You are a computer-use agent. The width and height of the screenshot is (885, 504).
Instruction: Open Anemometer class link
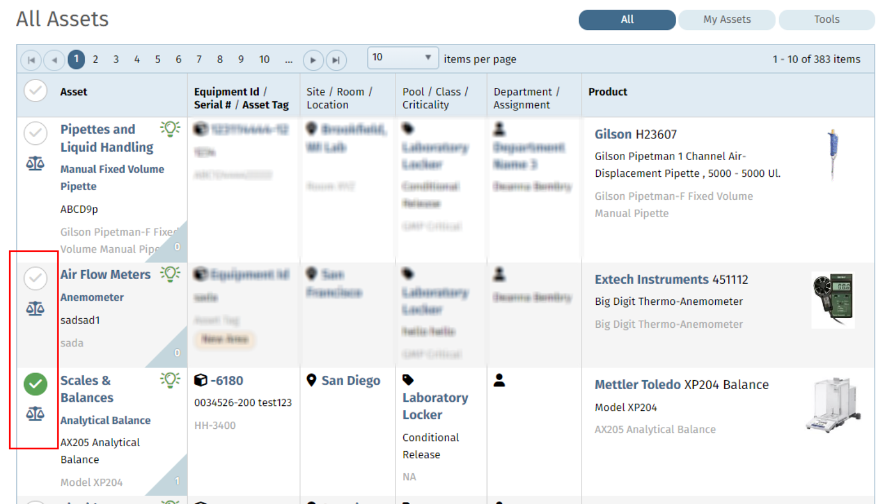pos(92,297)
